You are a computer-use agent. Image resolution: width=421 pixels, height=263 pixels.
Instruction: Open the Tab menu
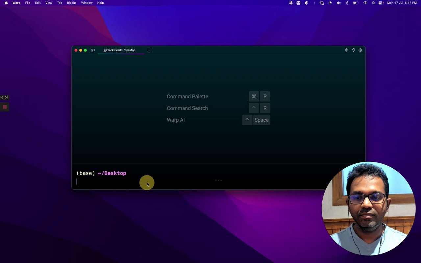(x=60, y=3)
